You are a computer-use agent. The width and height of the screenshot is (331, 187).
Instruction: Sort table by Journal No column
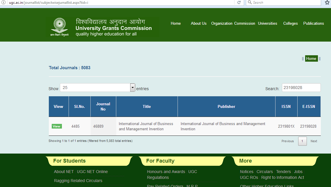click(103, 106)
